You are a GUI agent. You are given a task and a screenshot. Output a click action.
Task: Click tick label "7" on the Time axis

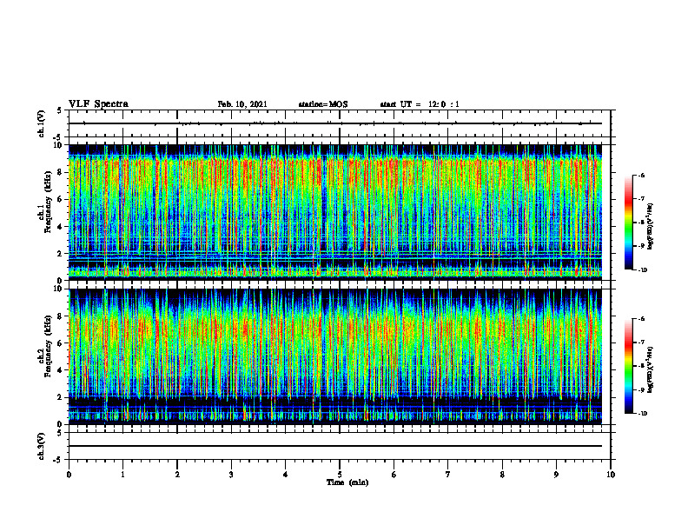pyautogui.click(x=448, y=475)
